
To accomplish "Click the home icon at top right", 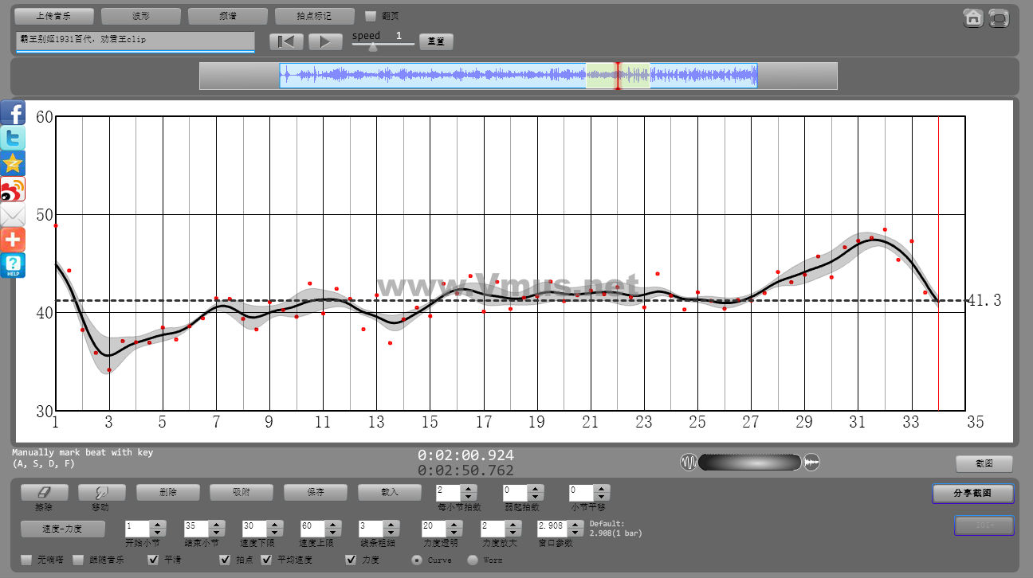I will 973,18.
